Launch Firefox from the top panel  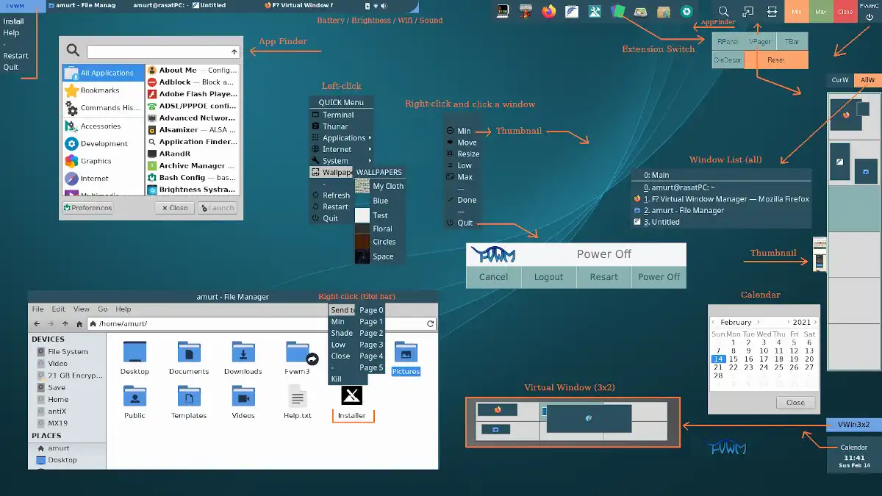click(x=549, y=11)
